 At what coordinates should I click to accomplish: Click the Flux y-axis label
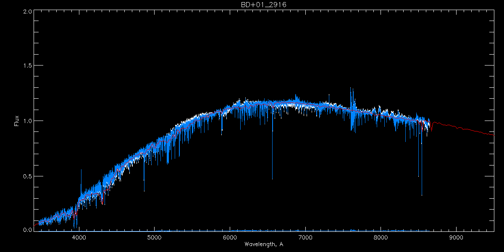(17, 121)
